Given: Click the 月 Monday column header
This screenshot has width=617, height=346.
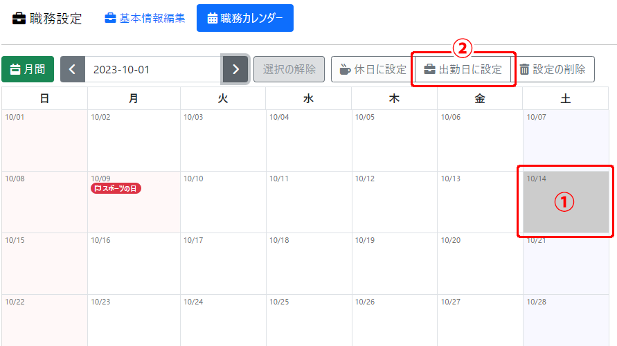Looking at the screenshot, I should [x=134, y=98].
